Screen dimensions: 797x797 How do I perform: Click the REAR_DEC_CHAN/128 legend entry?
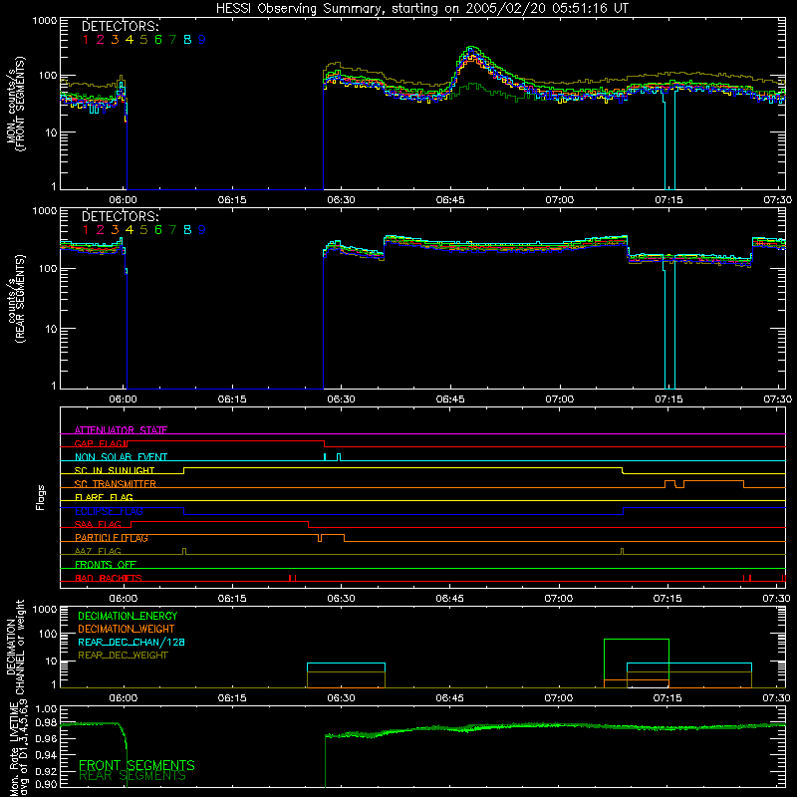tap(132, 642)
